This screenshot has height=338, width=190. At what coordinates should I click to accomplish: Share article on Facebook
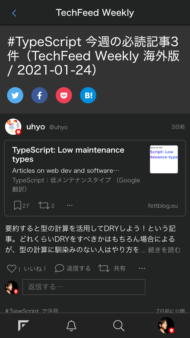pos(40,95)
